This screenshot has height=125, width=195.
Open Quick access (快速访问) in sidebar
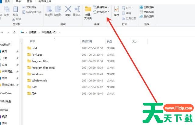point(5,45)
